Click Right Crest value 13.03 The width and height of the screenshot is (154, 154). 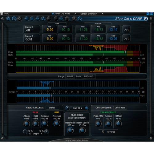click(113, 38)
